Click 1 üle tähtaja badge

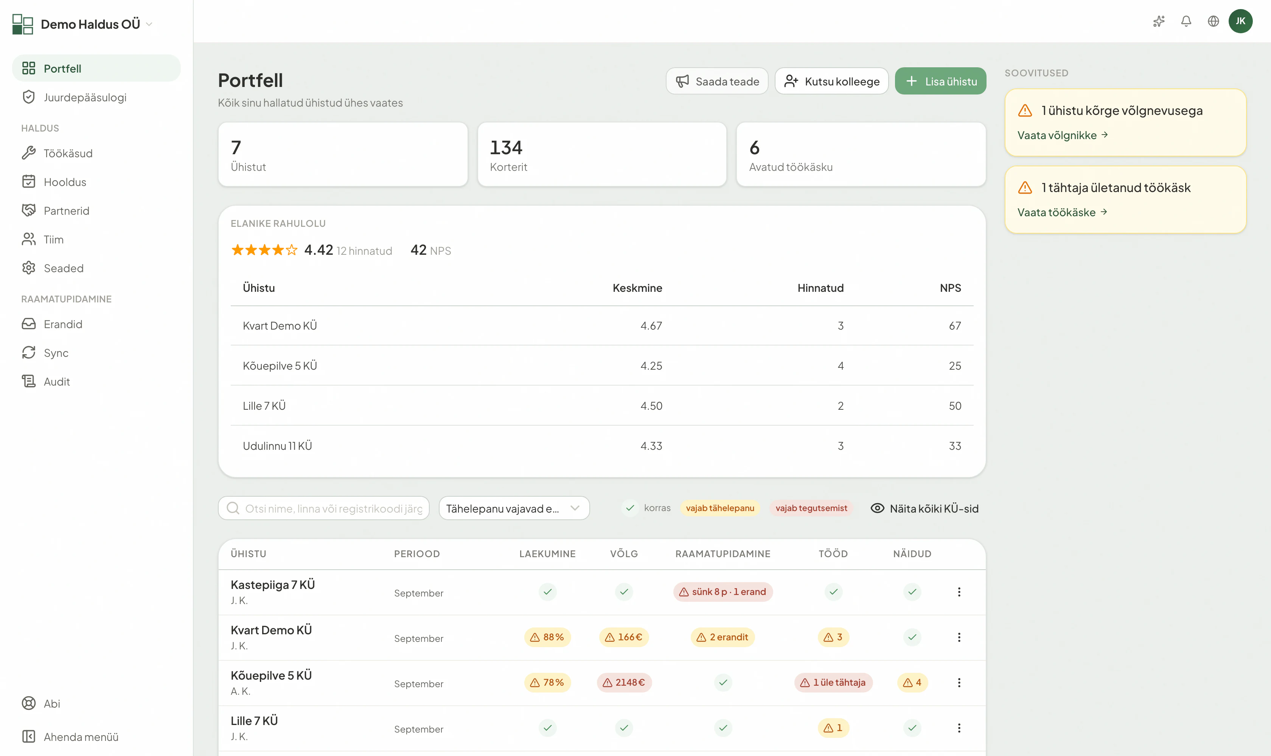pyautogui.click(x=833, y=682)
